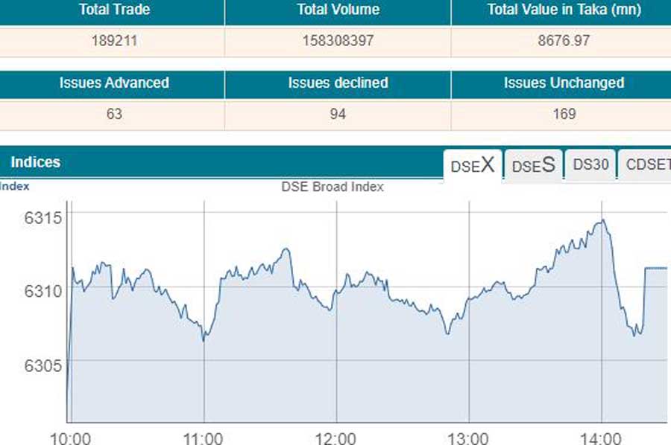
Task: Click the issues declined count 94
Action: [338, 114]
